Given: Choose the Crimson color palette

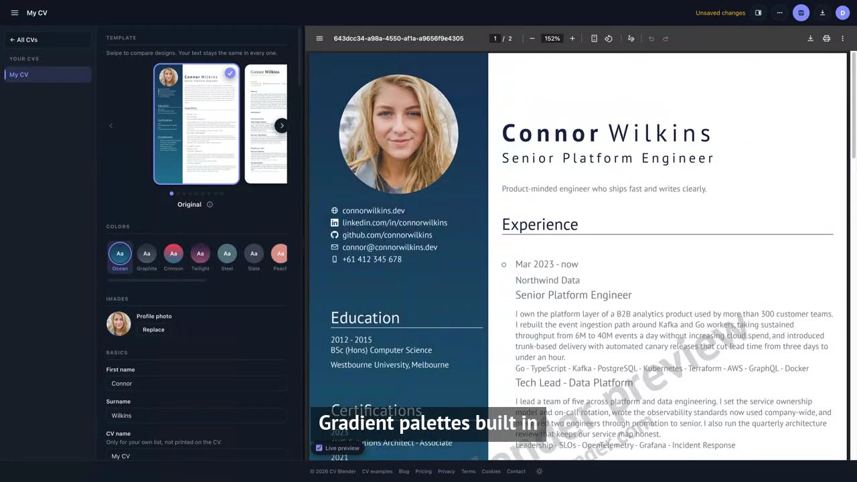Looking at the screenshot, I should pyautogui.click(x=173, y=257).
